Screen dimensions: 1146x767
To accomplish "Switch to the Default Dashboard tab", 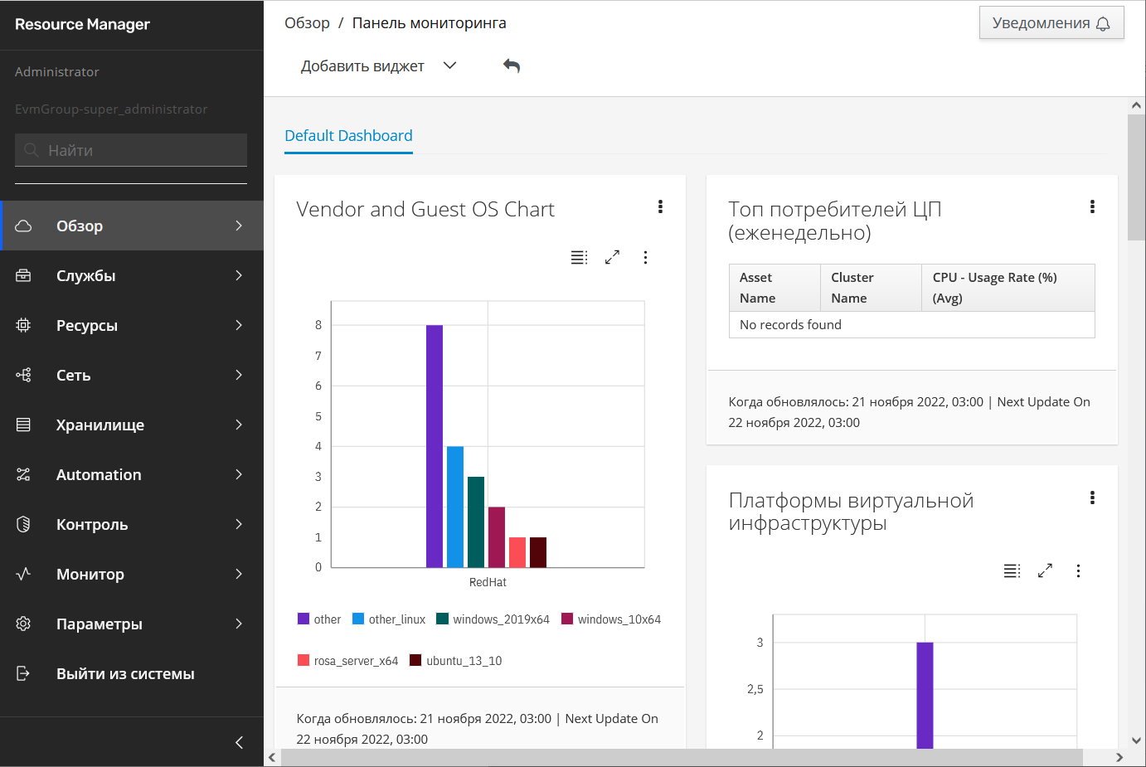I will tap(348, 136).
